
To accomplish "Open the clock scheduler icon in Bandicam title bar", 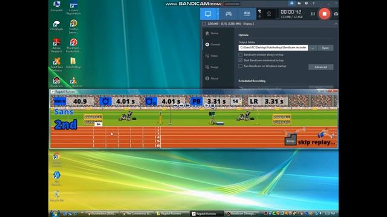I will click(x=307, y=3).
